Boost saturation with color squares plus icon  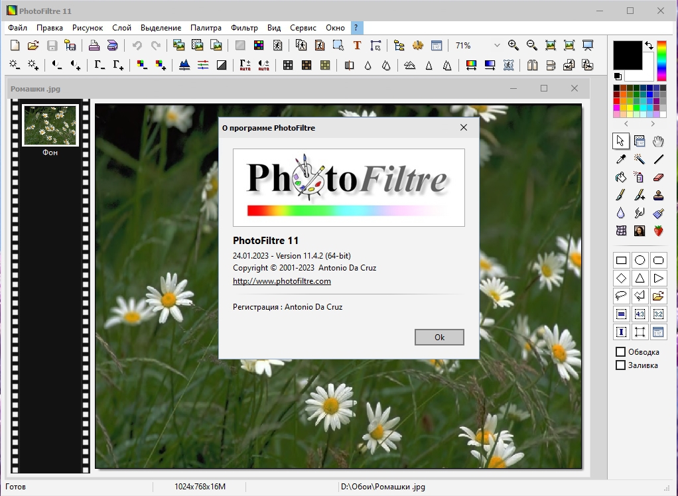click(x=161, y=65)
